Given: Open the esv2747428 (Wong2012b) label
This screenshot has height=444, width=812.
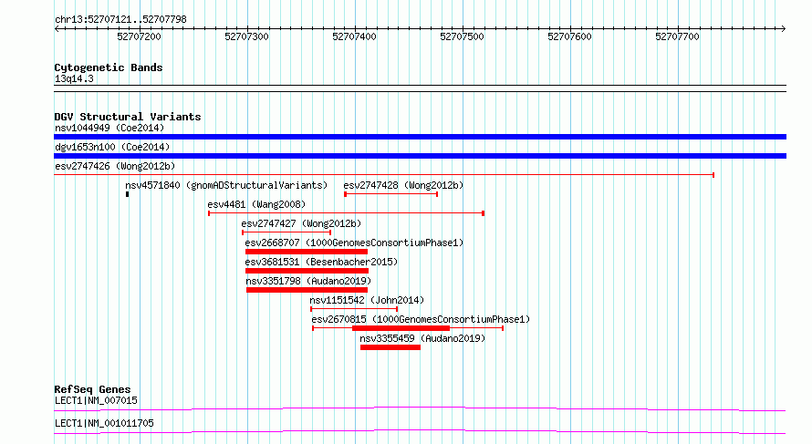Looking at the screenshot, I should pyautogui.click(x=403, y=185).
